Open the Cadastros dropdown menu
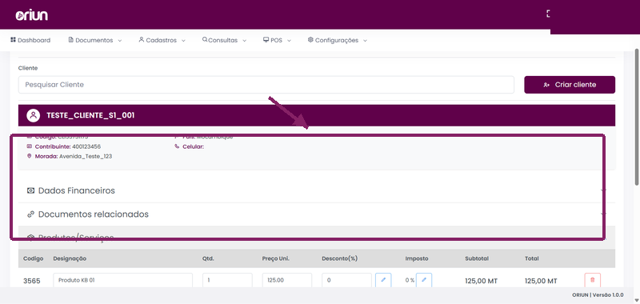The image size is (640, 304). [162, 40]
